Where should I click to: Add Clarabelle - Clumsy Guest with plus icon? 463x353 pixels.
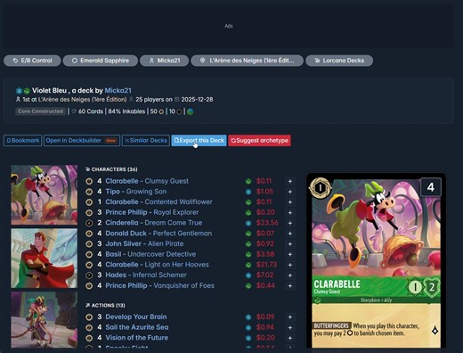pyautogui.click(x=290, y=181)
